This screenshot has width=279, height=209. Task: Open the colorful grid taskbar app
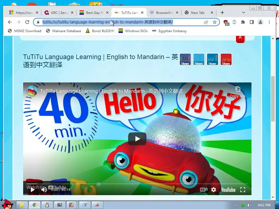[x=72, y=205]
